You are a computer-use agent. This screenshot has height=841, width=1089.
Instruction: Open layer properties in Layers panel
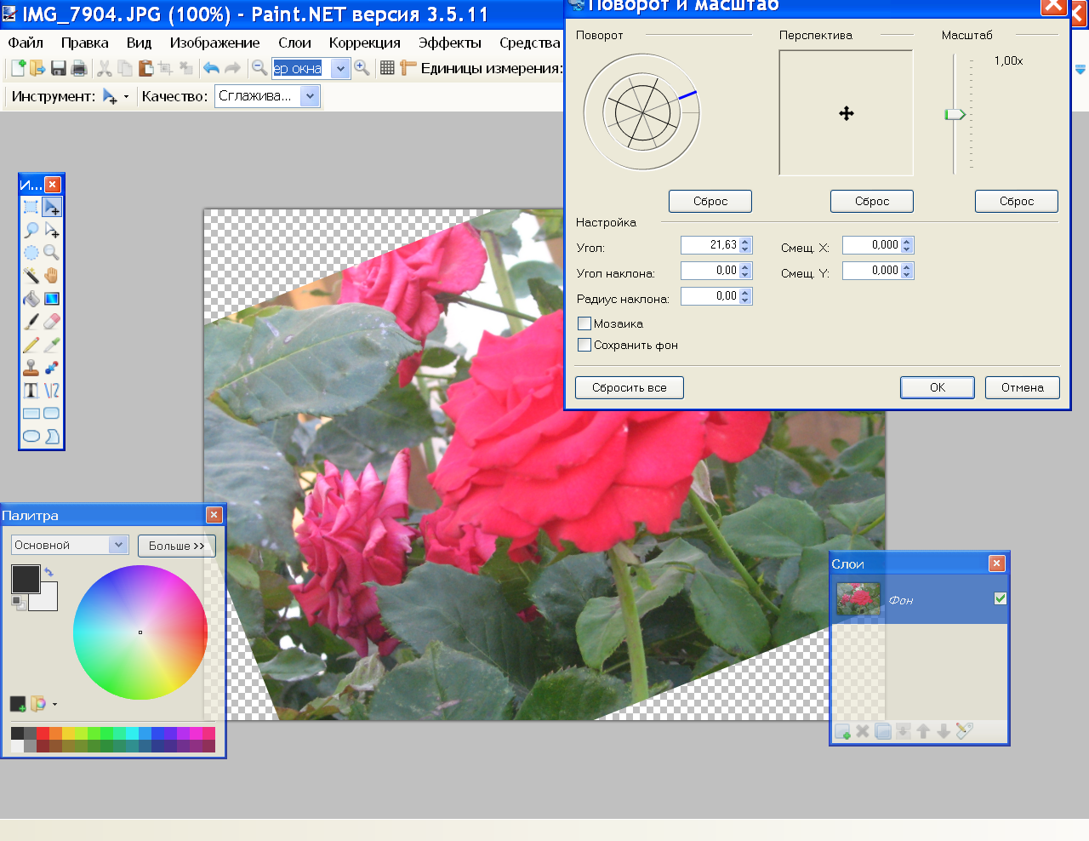964,731
